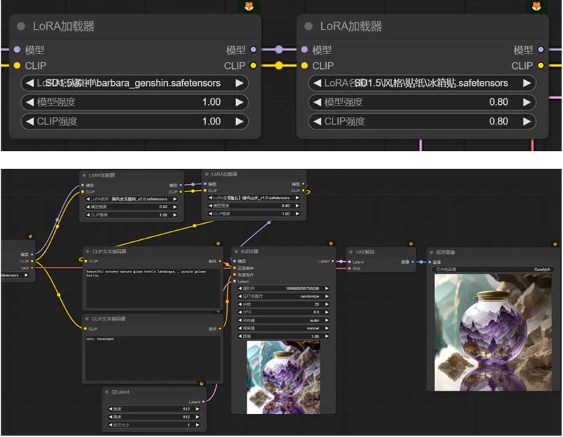
Task: Click 模型 output port of barbara_genshin LoRA node
Action: coord(254,50)
